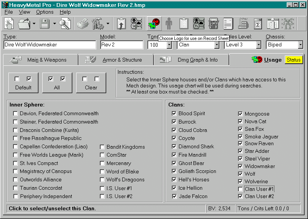The width and height of the screenshot is (308, 219).
Task: Click the sigma summary sheet icon
Action: click(x=258, y=24)
